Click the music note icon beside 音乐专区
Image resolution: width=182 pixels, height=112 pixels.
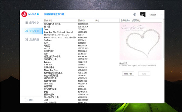click(26, 31)
